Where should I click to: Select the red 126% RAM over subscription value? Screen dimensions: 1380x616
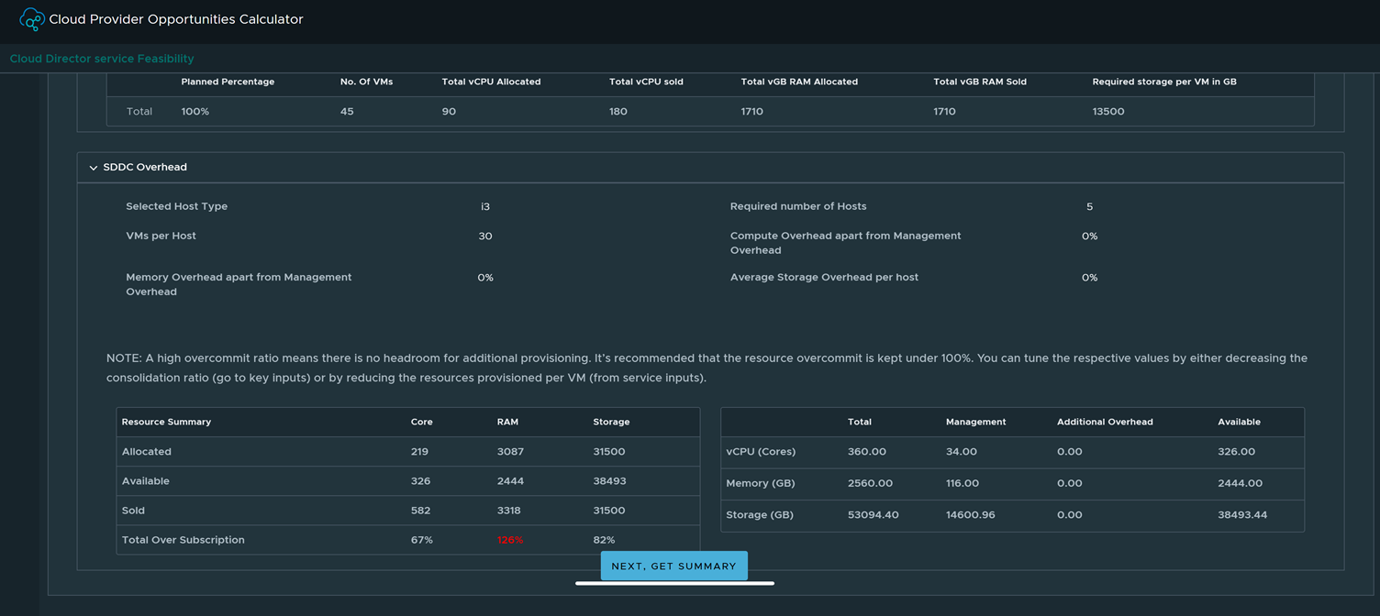(x=509, y=540)
